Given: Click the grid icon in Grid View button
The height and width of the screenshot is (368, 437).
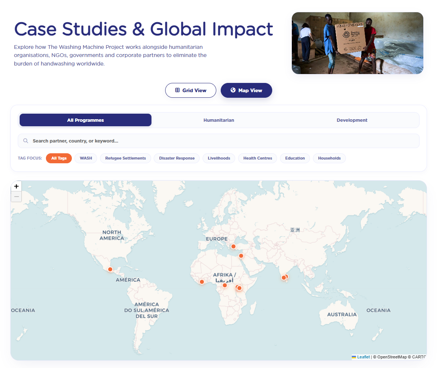Looking at the screenshot, I should pos(177,90).
